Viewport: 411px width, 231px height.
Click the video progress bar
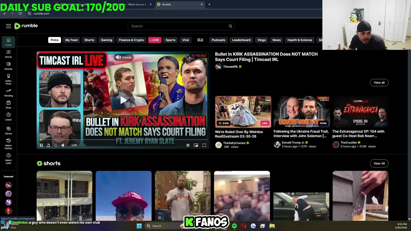click(123, 140)
